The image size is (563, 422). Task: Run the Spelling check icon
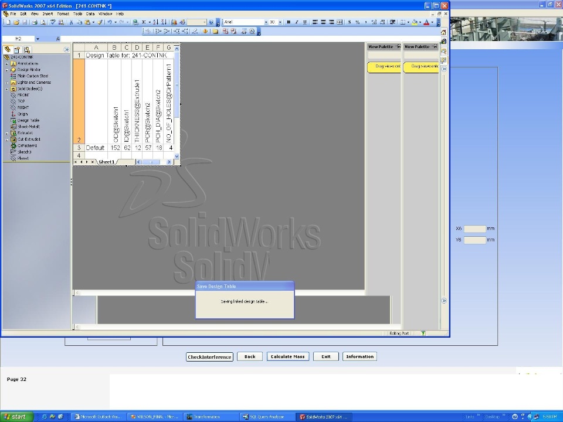coord(53,22)
